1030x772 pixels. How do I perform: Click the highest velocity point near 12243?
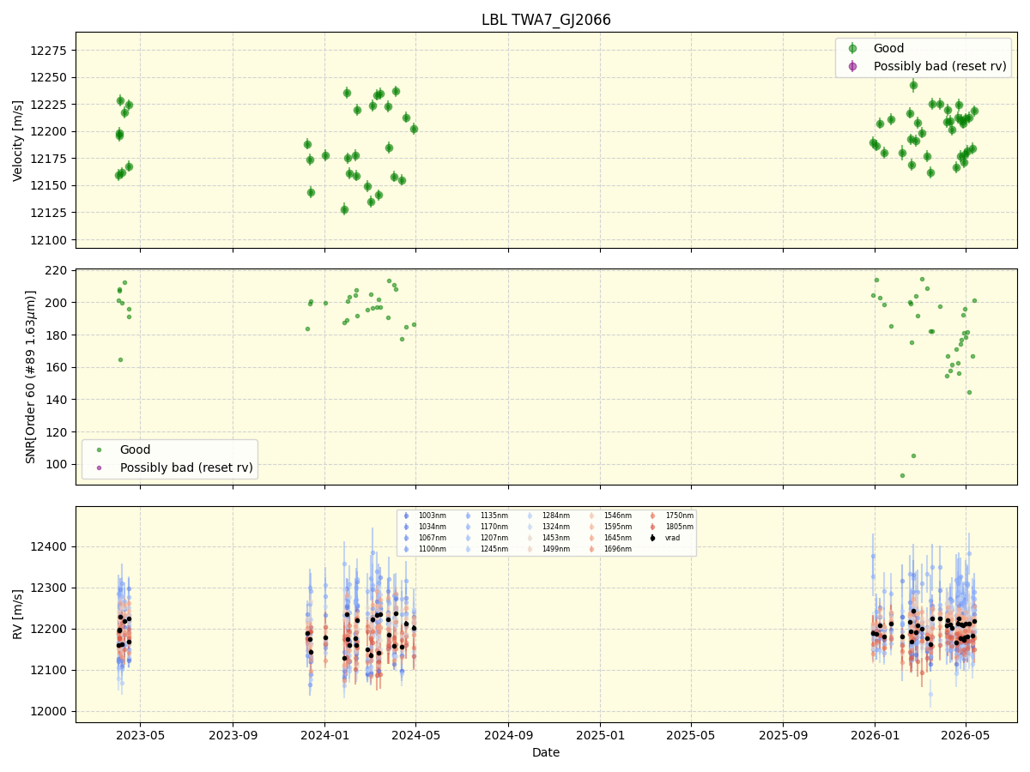[913, 85]
